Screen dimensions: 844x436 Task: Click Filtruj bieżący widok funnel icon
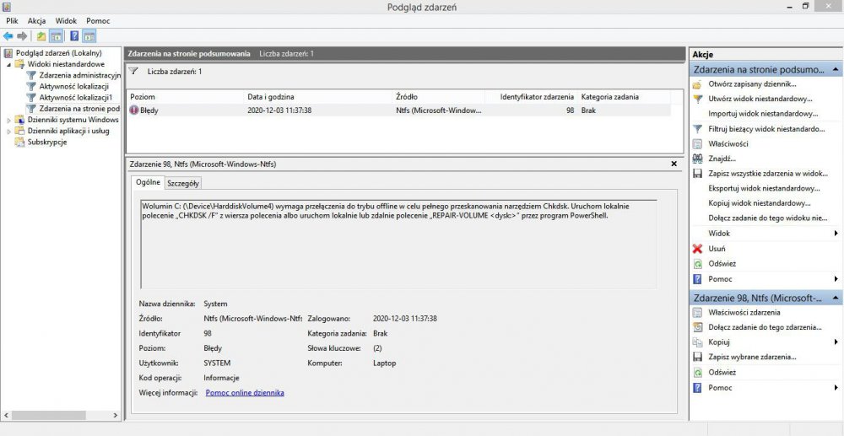coord(697,129)
